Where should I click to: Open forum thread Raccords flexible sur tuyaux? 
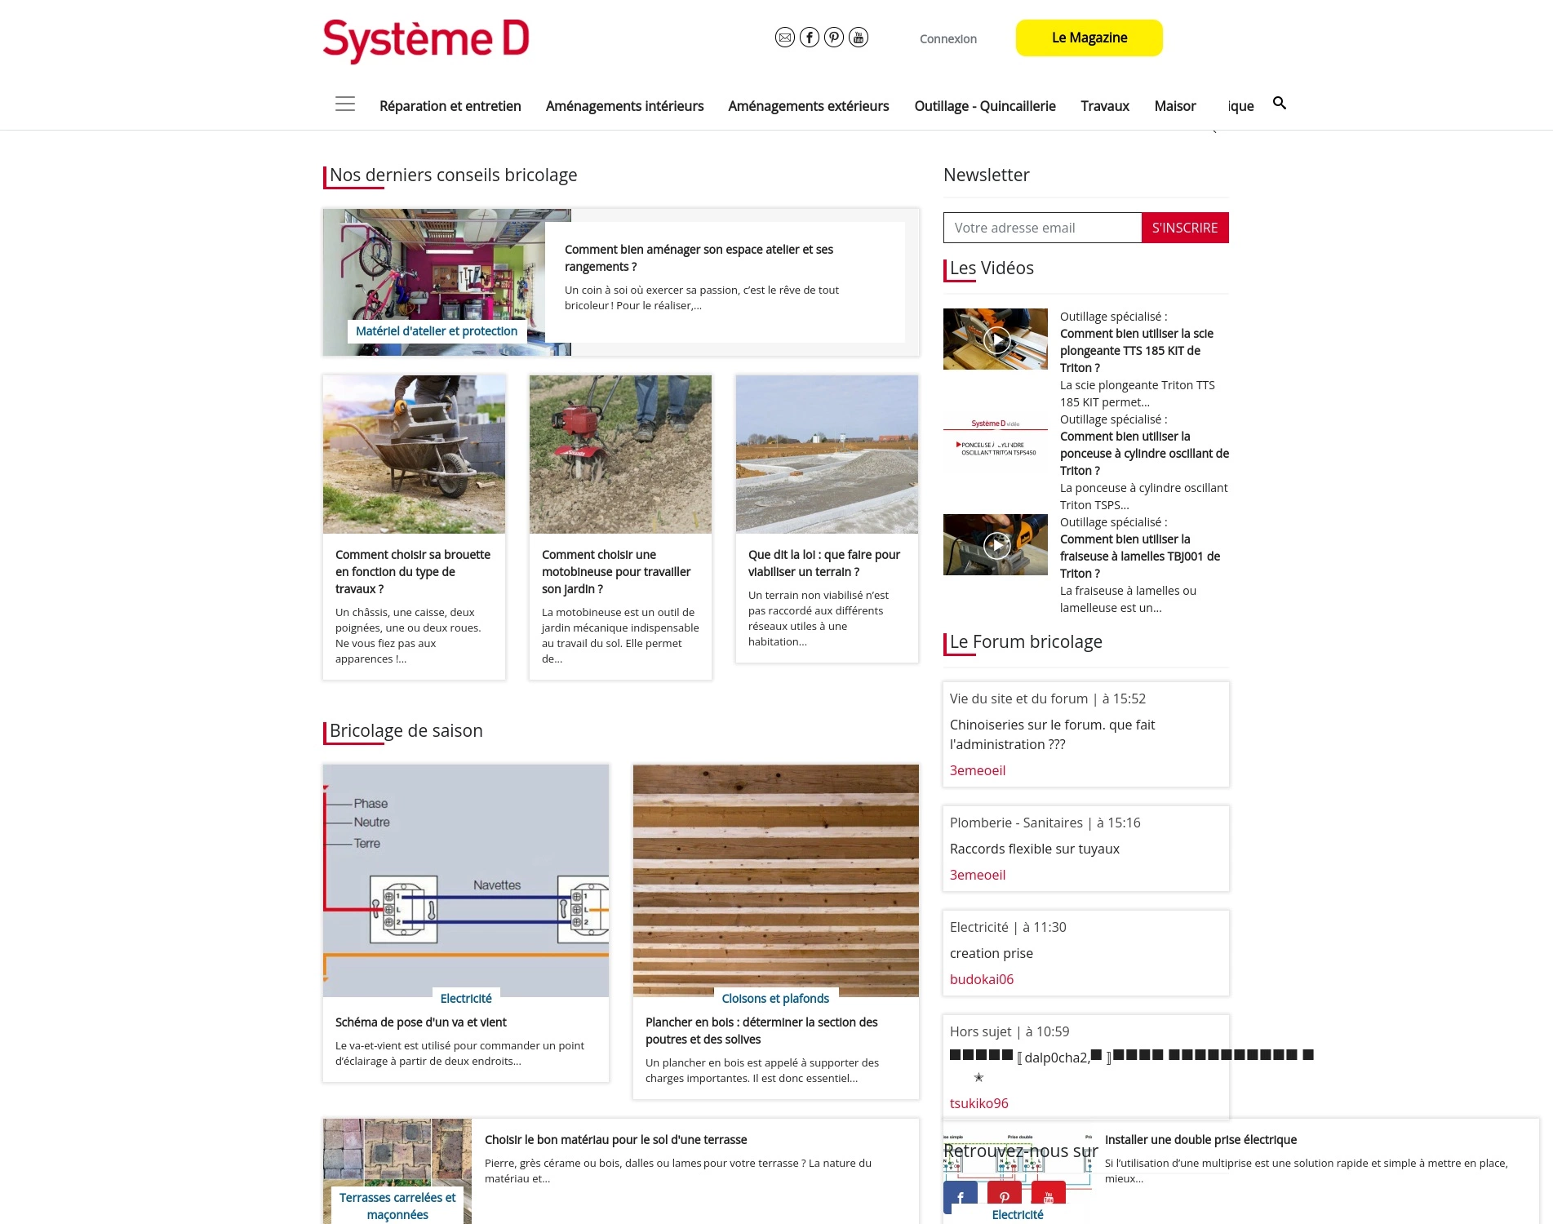[x=1035, y=849]
